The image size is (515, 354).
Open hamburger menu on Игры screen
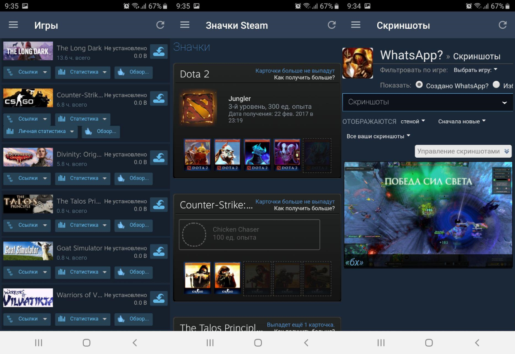click(x=13, y=25)
